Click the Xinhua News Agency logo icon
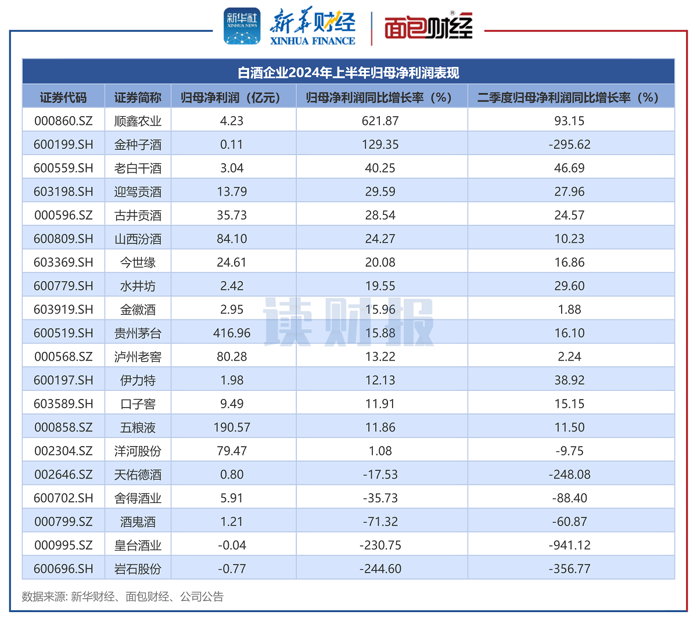The height and width of the screenshot is (622, 697). pos(242,26)
